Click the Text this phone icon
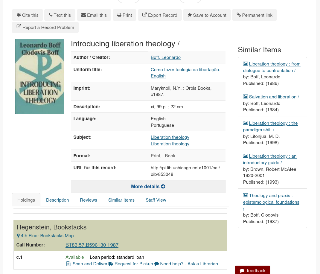This screenshot has height=274, width=320. click(51, 15)
